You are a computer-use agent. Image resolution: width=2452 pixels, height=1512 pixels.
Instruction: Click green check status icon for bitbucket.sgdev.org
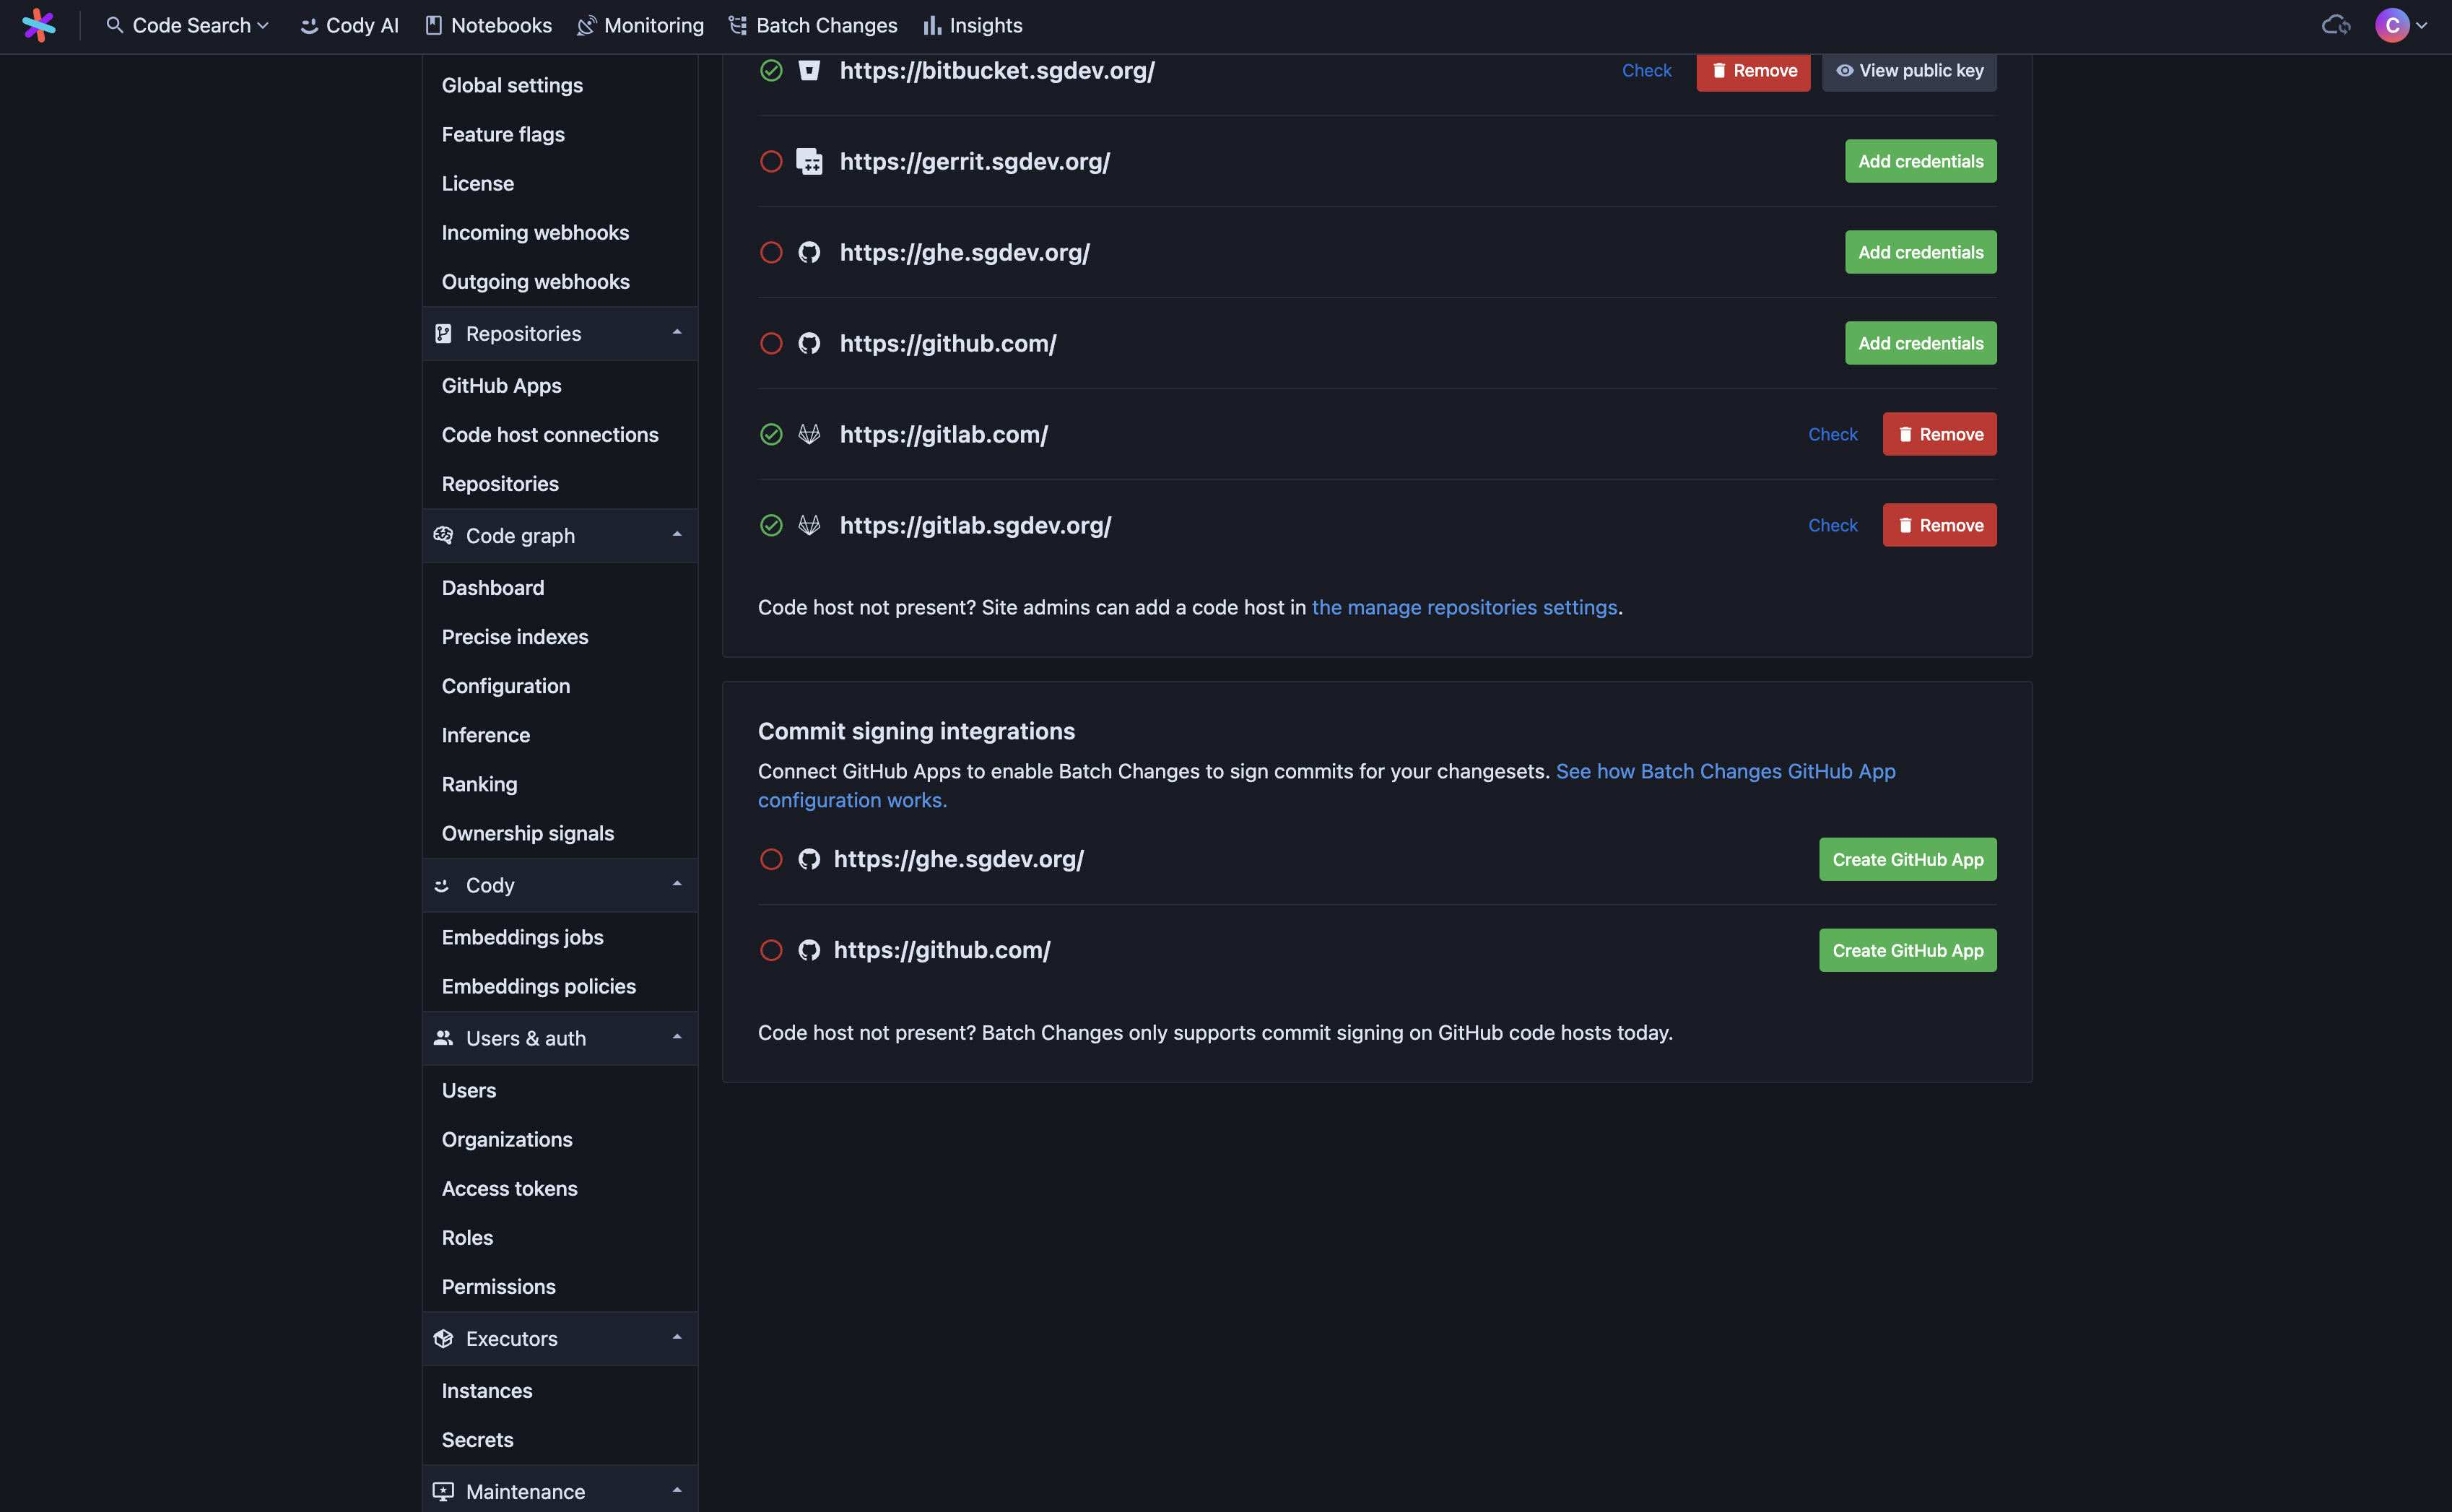tap(771, 70)
